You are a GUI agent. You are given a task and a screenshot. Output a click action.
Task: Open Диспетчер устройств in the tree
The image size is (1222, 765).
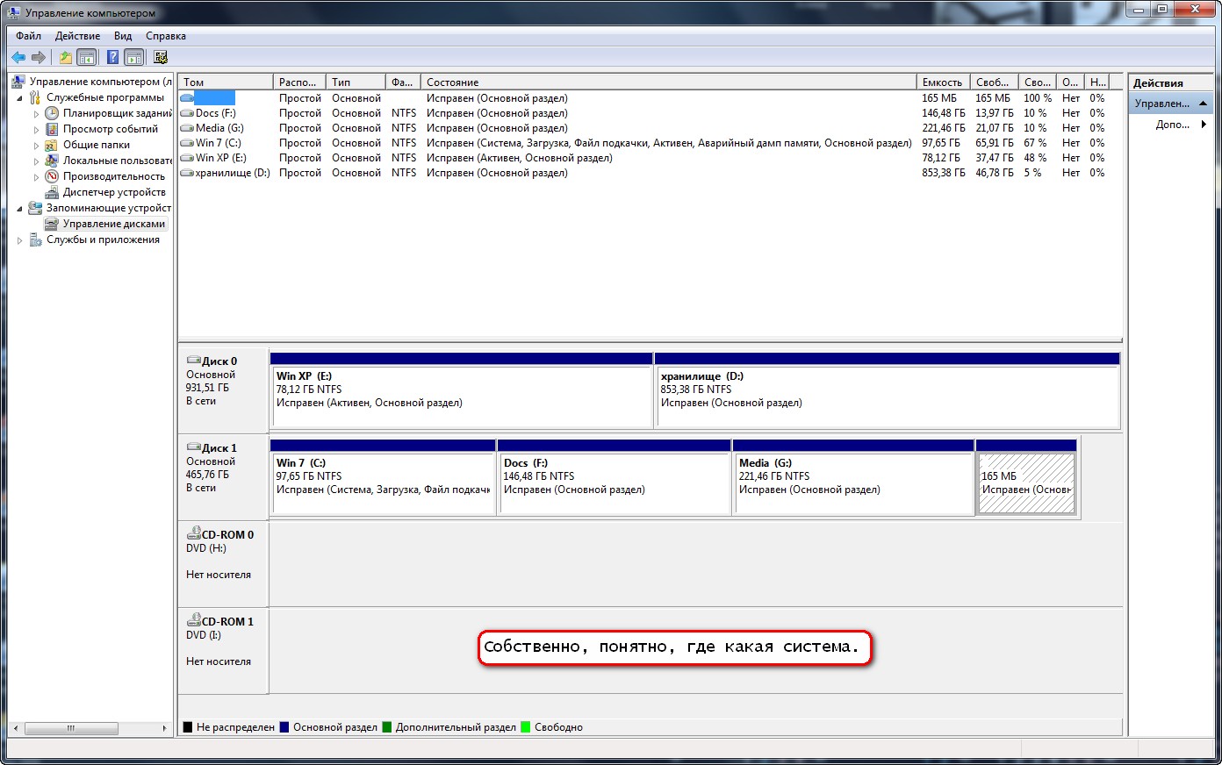(x=113, y=192)
